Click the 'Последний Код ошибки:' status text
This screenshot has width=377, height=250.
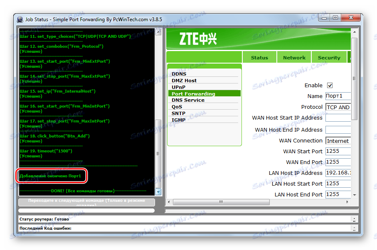pyautogui.click(x=45, y=228)
